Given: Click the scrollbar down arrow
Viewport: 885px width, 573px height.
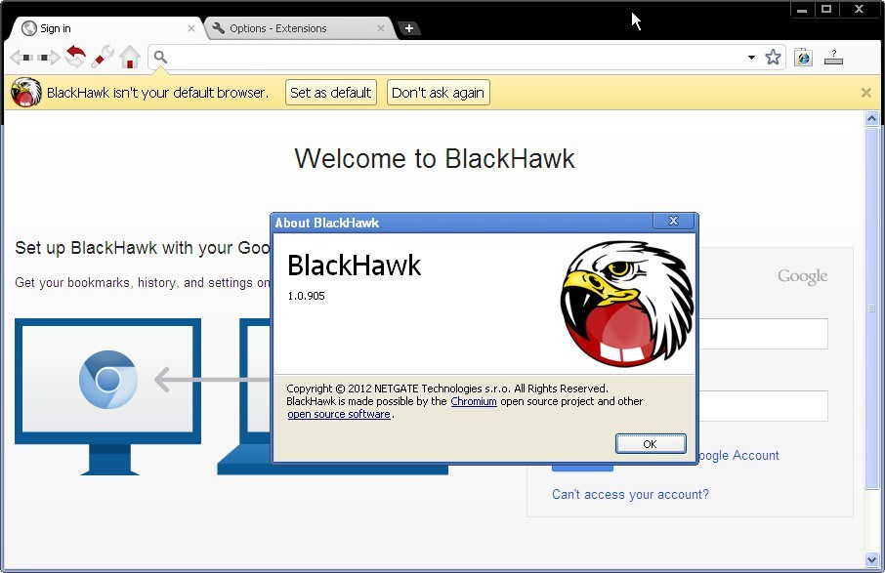Looking at the screenshot, I should click(x=871, y=559).
